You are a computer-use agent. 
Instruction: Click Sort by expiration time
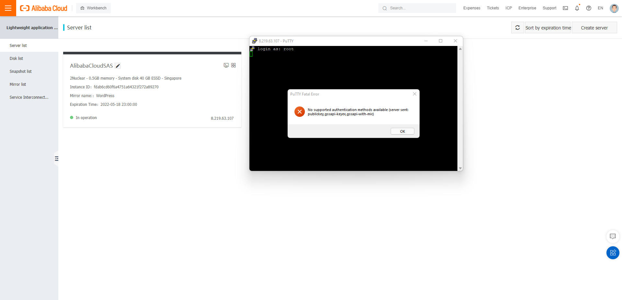548,28
